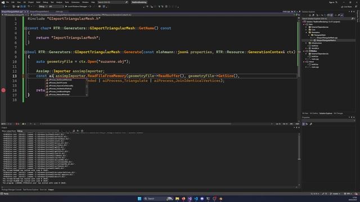Click the Solution Explorer Home icon
The width and height of the screenshot is (360, 202).
click(x=309, y=15)
